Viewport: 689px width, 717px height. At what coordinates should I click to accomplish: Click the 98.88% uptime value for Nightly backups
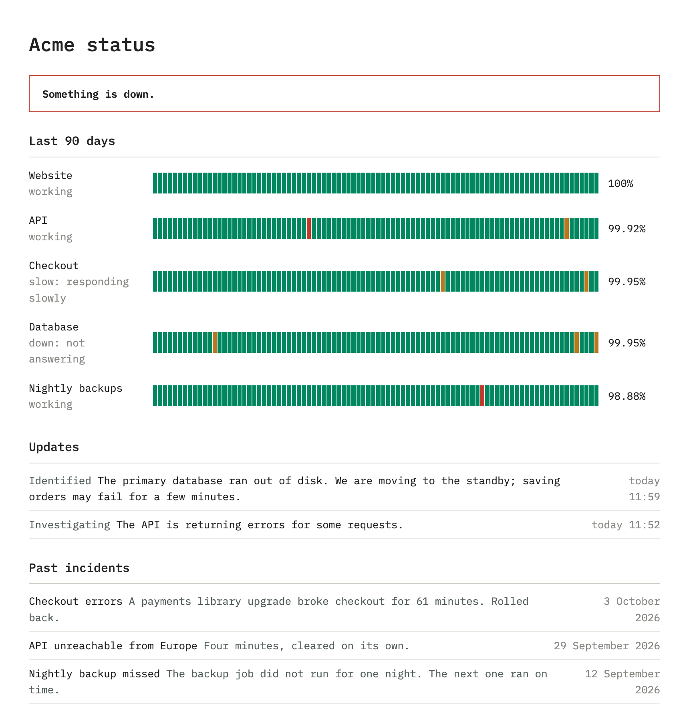click(x=627, y=396)
